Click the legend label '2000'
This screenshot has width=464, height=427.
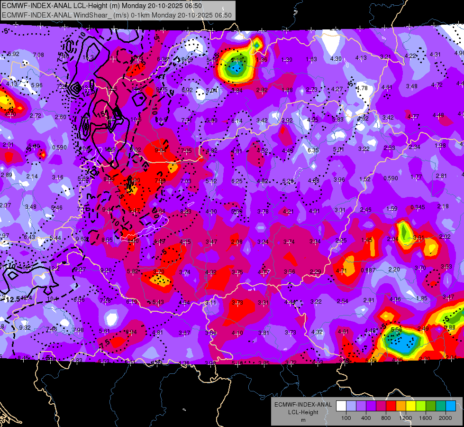pyautogui.click(x=446, y=418)
